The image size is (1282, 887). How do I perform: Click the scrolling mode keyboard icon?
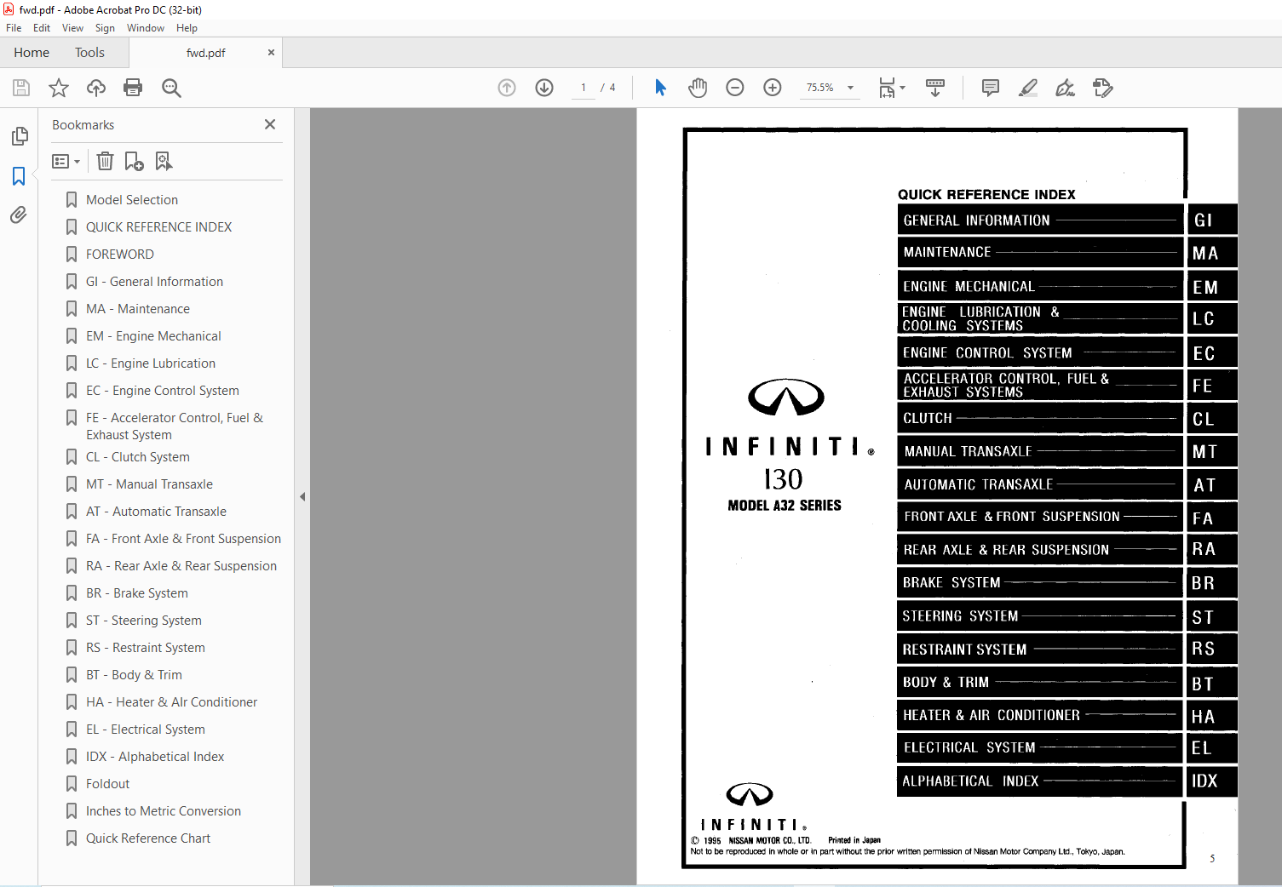tap(935, 88)
